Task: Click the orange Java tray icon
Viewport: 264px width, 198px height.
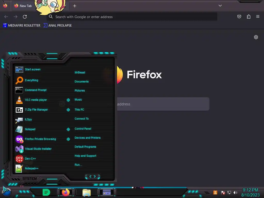Action: pyautogui.click(x=215, y=192)
